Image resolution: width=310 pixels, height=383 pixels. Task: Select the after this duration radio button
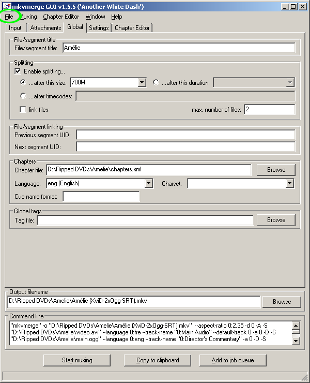tap(156, 82)
